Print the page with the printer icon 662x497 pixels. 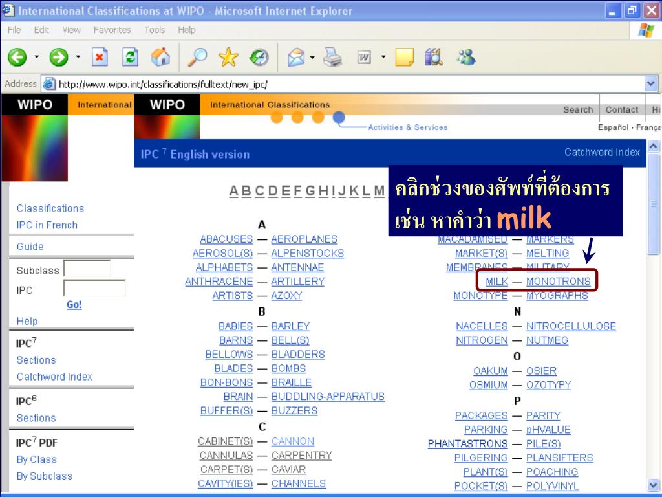coord(333,57)
